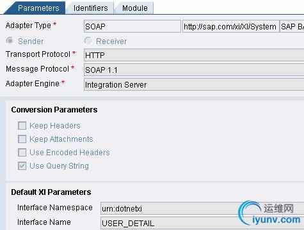Select the Receiver radio button

click(x=88, y=41)
